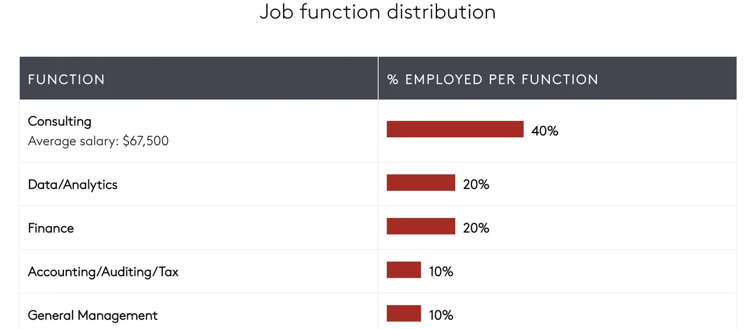Click the 10% label in the General Management row

pos(441,315)
